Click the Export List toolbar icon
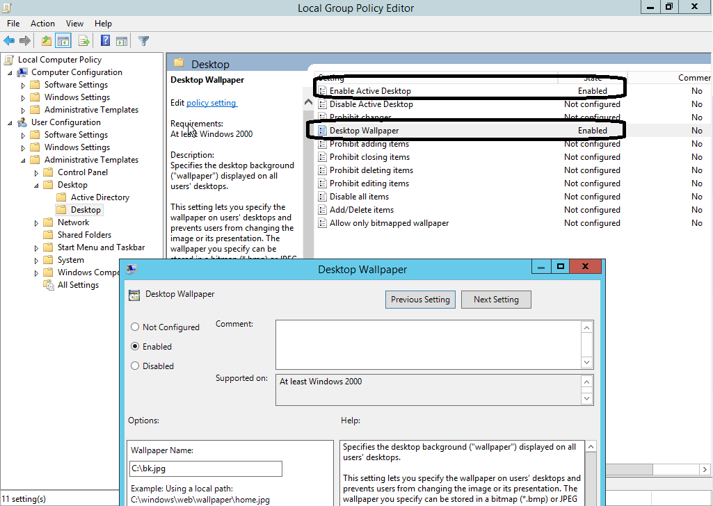The width and height of the screenshot is (713, 506). [84, 41]
